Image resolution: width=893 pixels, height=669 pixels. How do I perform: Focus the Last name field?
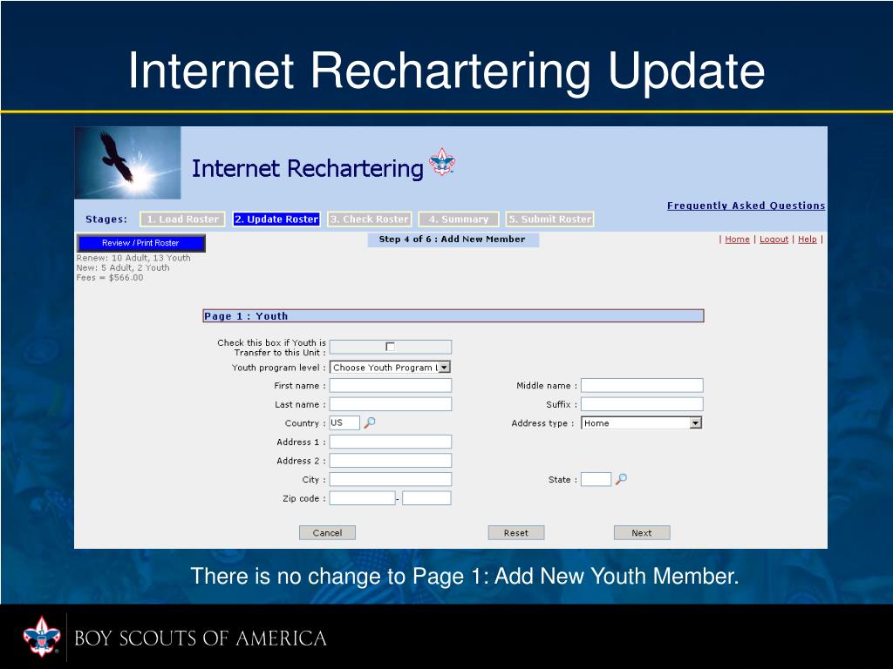(391, 404)
